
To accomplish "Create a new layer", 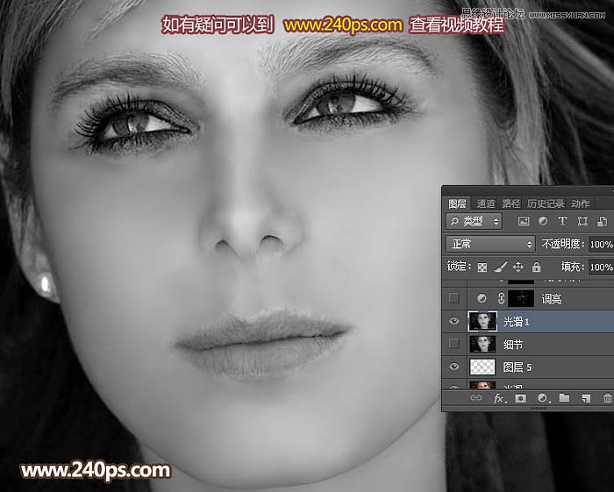I will 586,398.
